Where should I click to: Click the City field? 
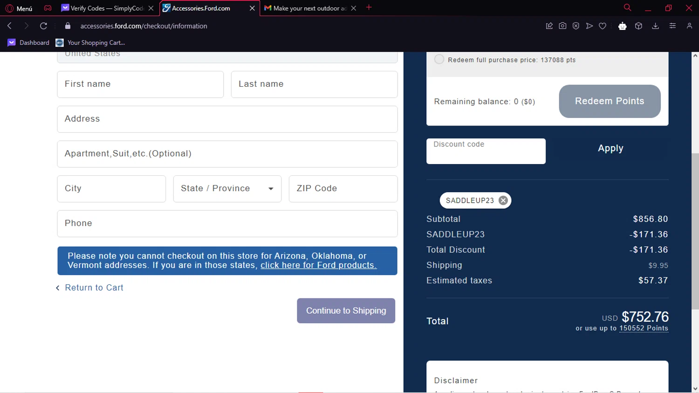tap(111, 189)
